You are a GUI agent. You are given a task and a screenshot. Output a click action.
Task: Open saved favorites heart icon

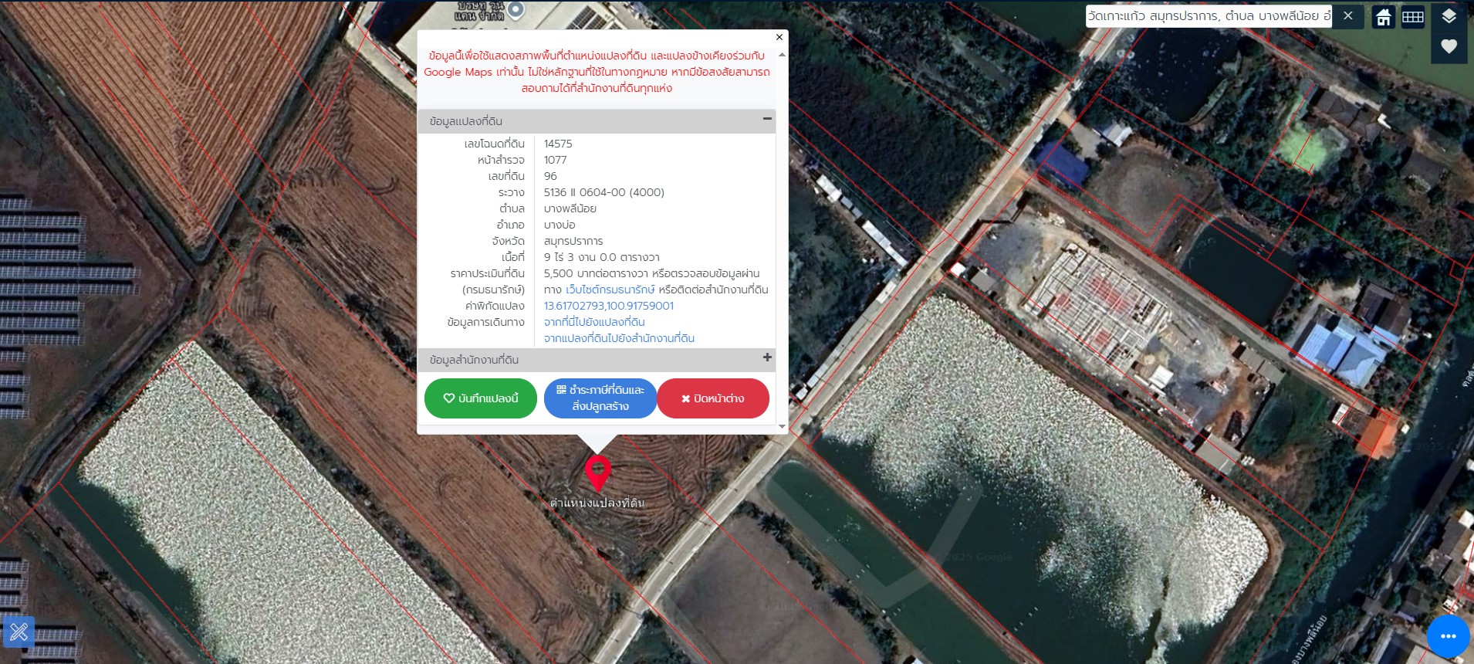(1449, 46)
